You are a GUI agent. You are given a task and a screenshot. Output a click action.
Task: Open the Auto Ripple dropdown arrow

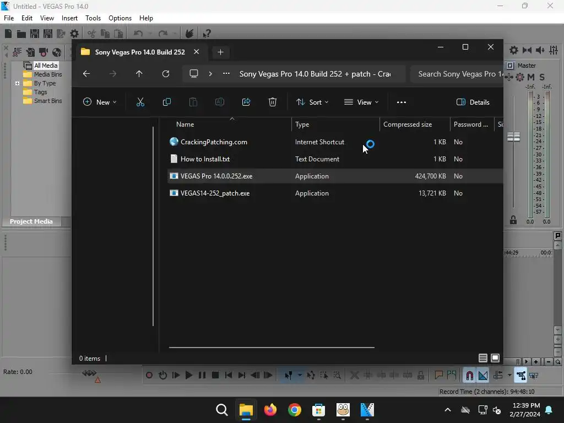point(509,376)
